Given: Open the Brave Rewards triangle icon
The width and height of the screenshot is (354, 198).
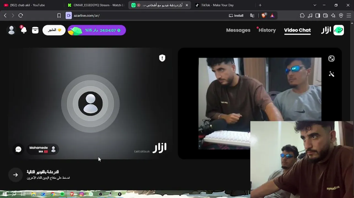Looking at the screenshot, I should [x=272, y=16].
